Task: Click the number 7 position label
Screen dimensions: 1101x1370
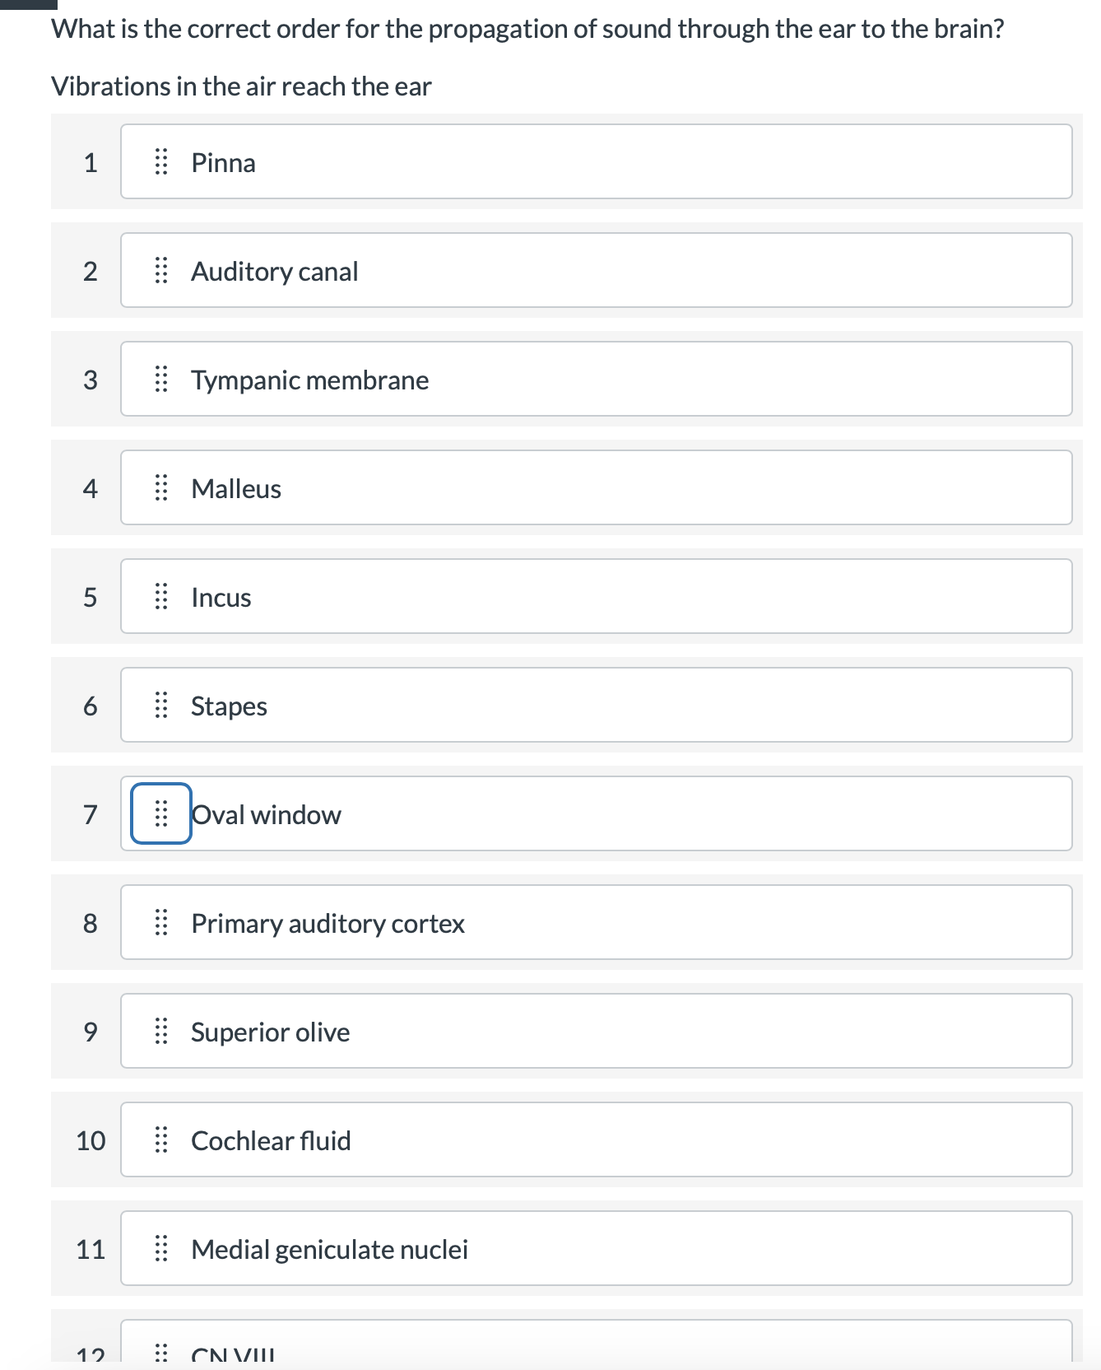Action: [x=91, y=814]
